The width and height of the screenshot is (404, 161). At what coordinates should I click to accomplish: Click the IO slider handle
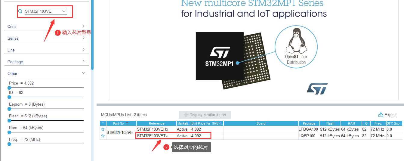coord(9,97)
